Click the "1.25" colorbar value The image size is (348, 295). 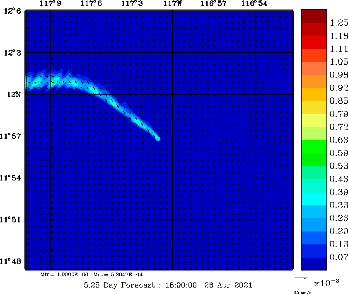point(339,23)
